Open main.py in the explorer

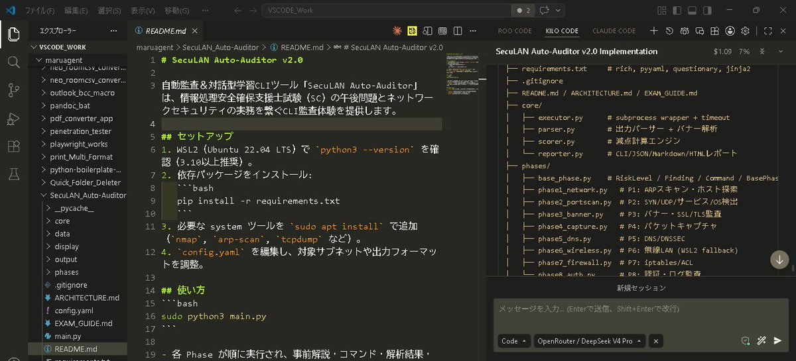tap(68, 336)
